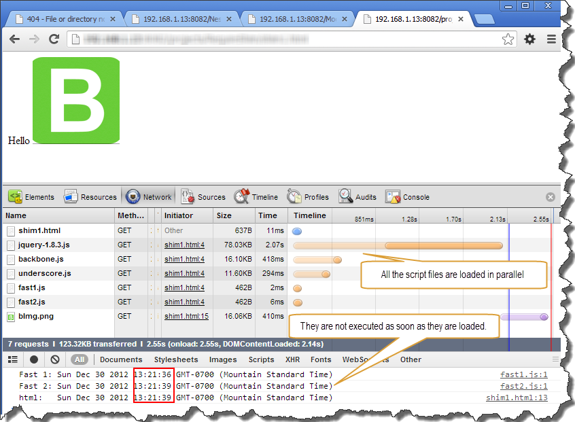Click the bImg.png purple timeline bar
This screenshot has width=575, height=422.
(x=524, y=317)
